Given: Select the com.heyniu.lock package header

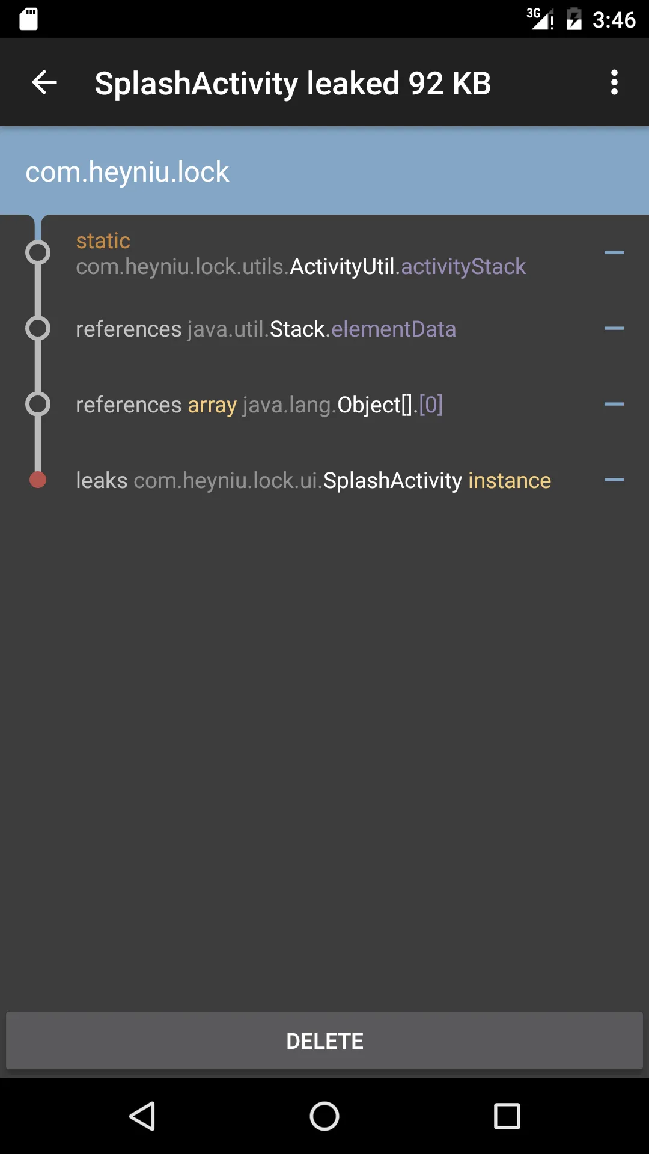Looking at the screenshot, I should [x=127, y=172].
